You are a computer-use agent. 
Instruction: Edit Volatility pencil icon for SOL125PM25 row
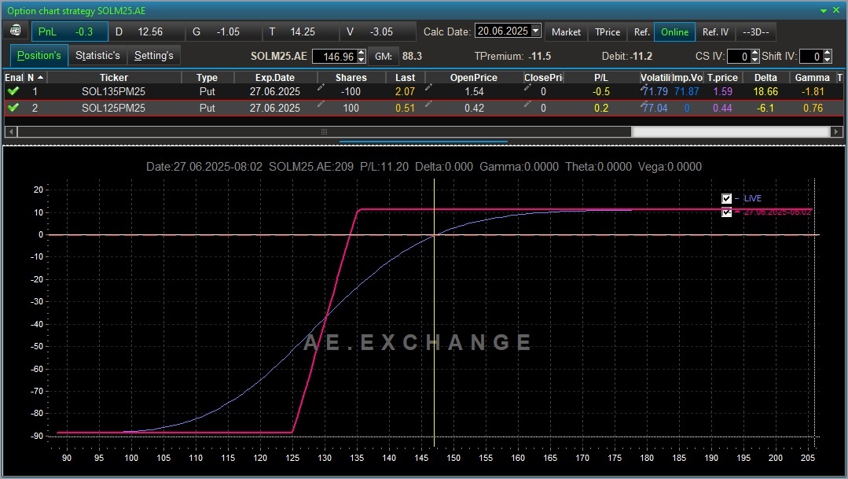[x=644, y=103]
